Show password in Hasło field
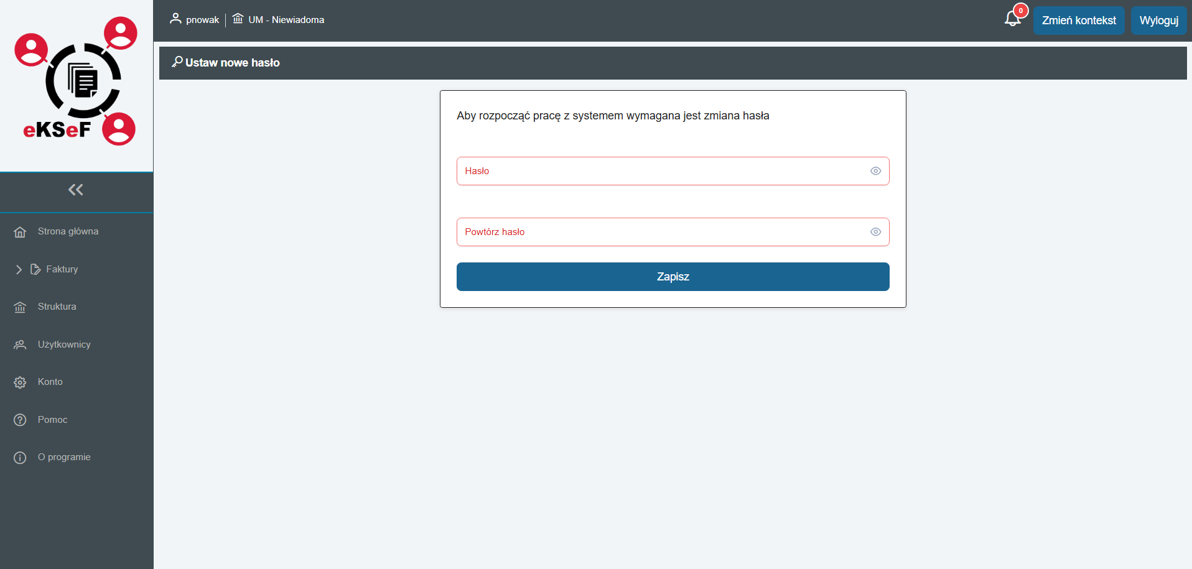1192x569 pixels. click(x=875, y=171)
